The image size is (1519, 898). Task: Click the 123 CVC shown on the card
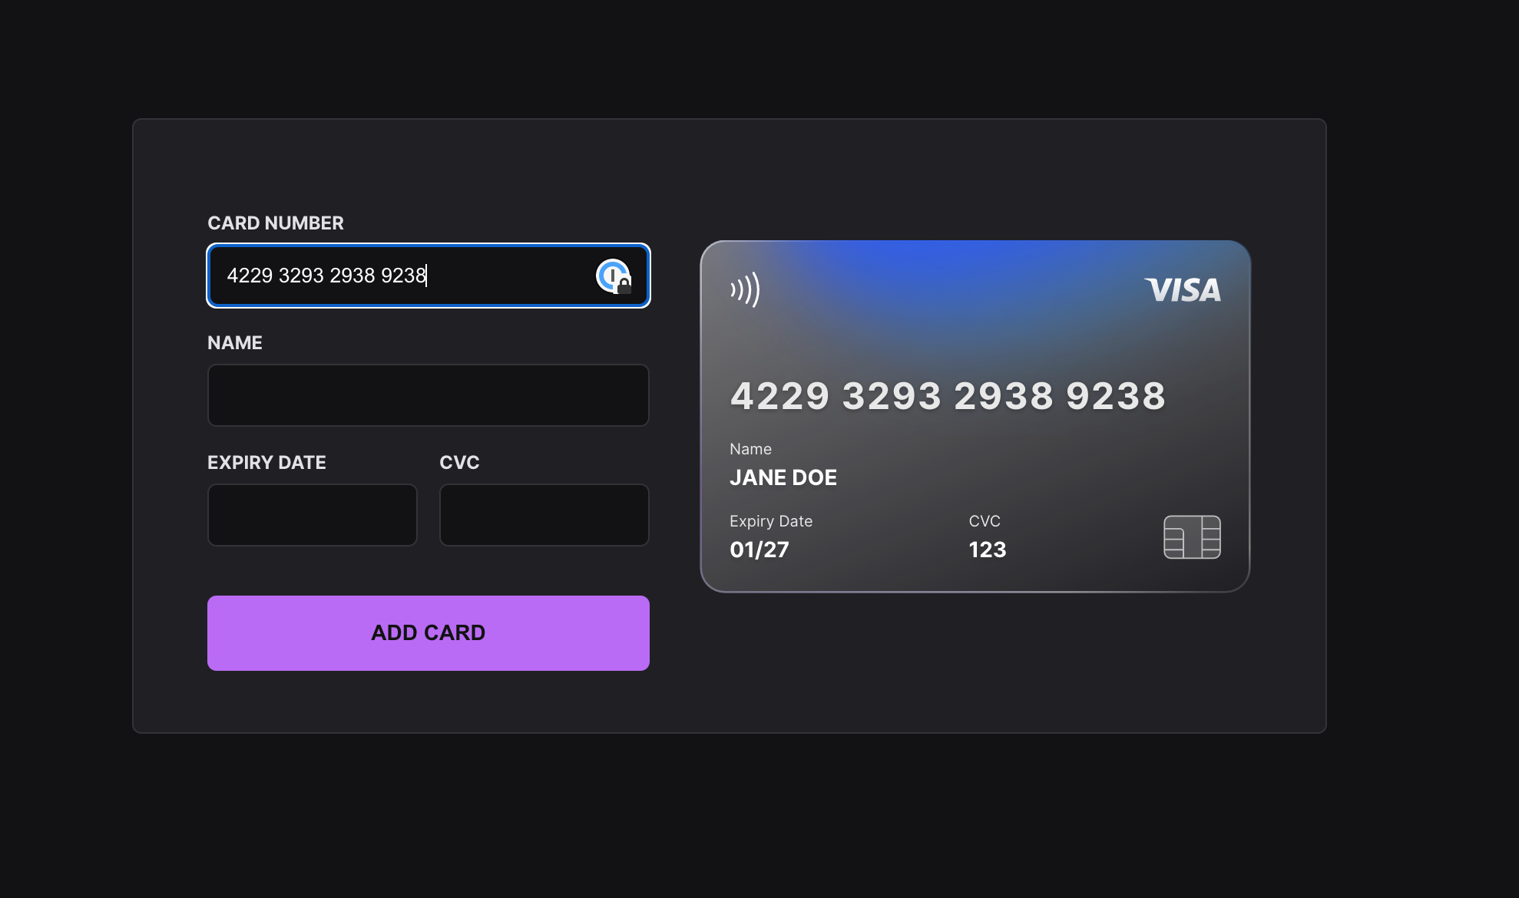987,549
